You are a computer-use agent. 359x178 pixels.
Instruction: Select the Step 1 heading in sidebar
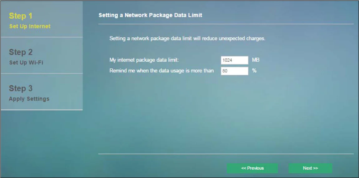(x=21, y=16)
